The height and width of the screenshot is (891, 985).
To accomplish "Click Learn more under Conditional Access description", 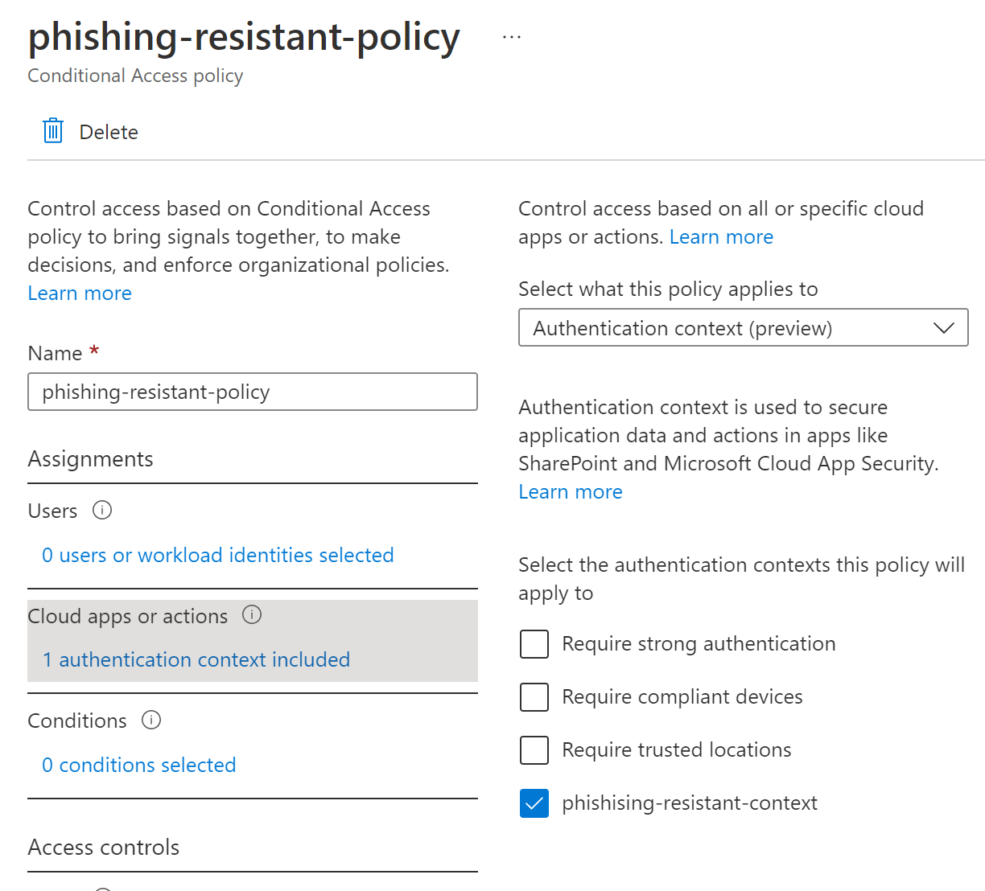I will coord(80,294).
